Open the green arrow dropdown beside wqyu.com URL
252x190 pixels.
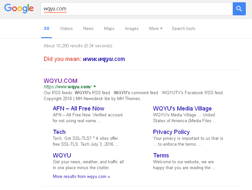coord(95,87)
